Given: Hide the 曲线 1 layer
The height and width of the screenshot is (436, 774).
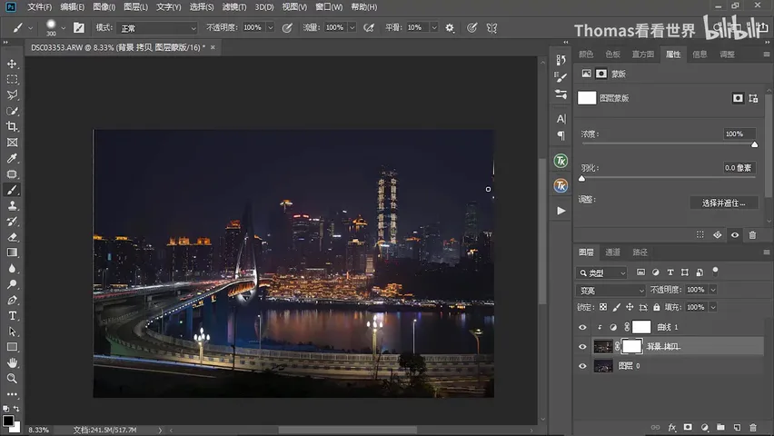Looking at the screenshot, I should (x=582, y=327).
